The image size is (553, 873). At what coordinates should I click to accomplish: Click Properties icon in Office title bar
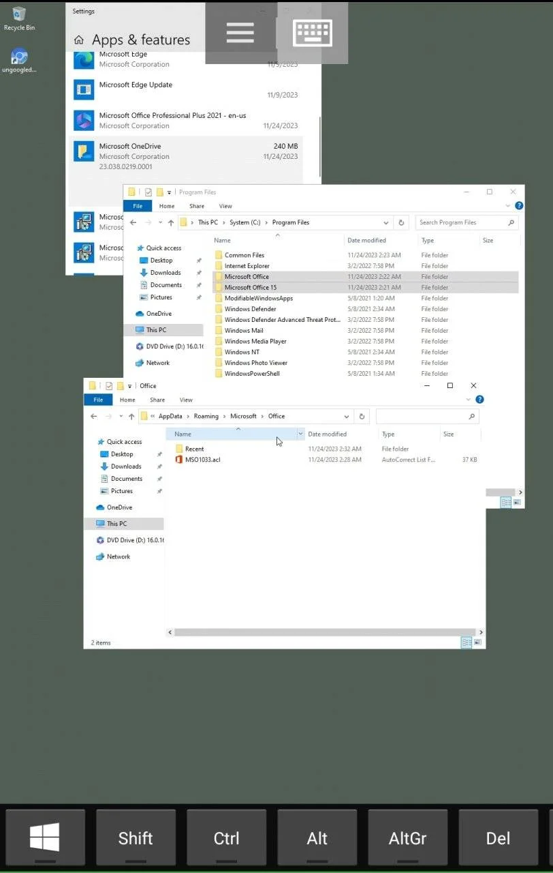tap(109, 386)
